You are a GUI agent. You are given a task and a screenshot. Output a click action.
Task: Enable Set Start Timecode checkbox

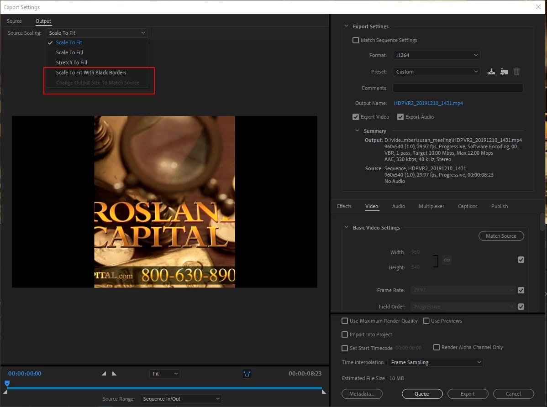point(345,348)
